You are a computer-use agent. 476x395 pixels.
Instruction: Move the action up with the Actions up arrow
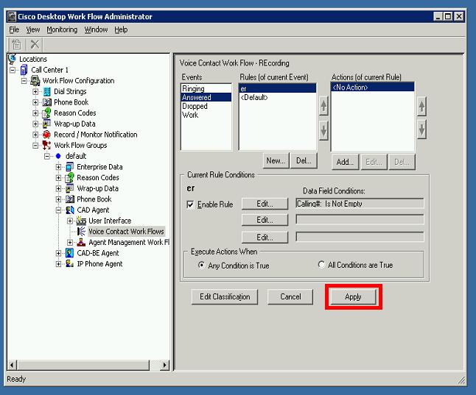coord(421,106)
